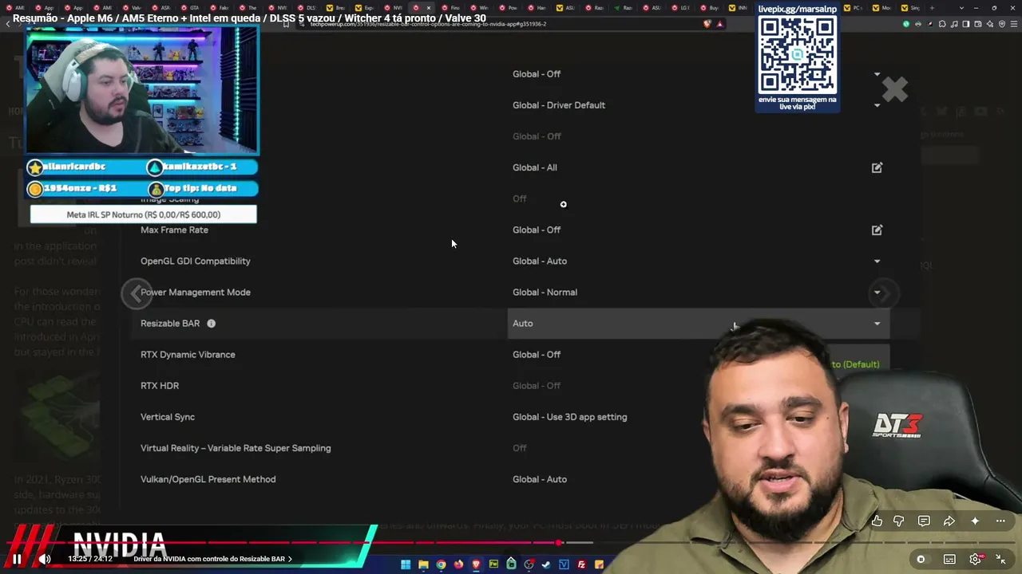Screen dimensions: 1022x574
Task: Click the RTX HDR setting label
Action: [160, 386]
